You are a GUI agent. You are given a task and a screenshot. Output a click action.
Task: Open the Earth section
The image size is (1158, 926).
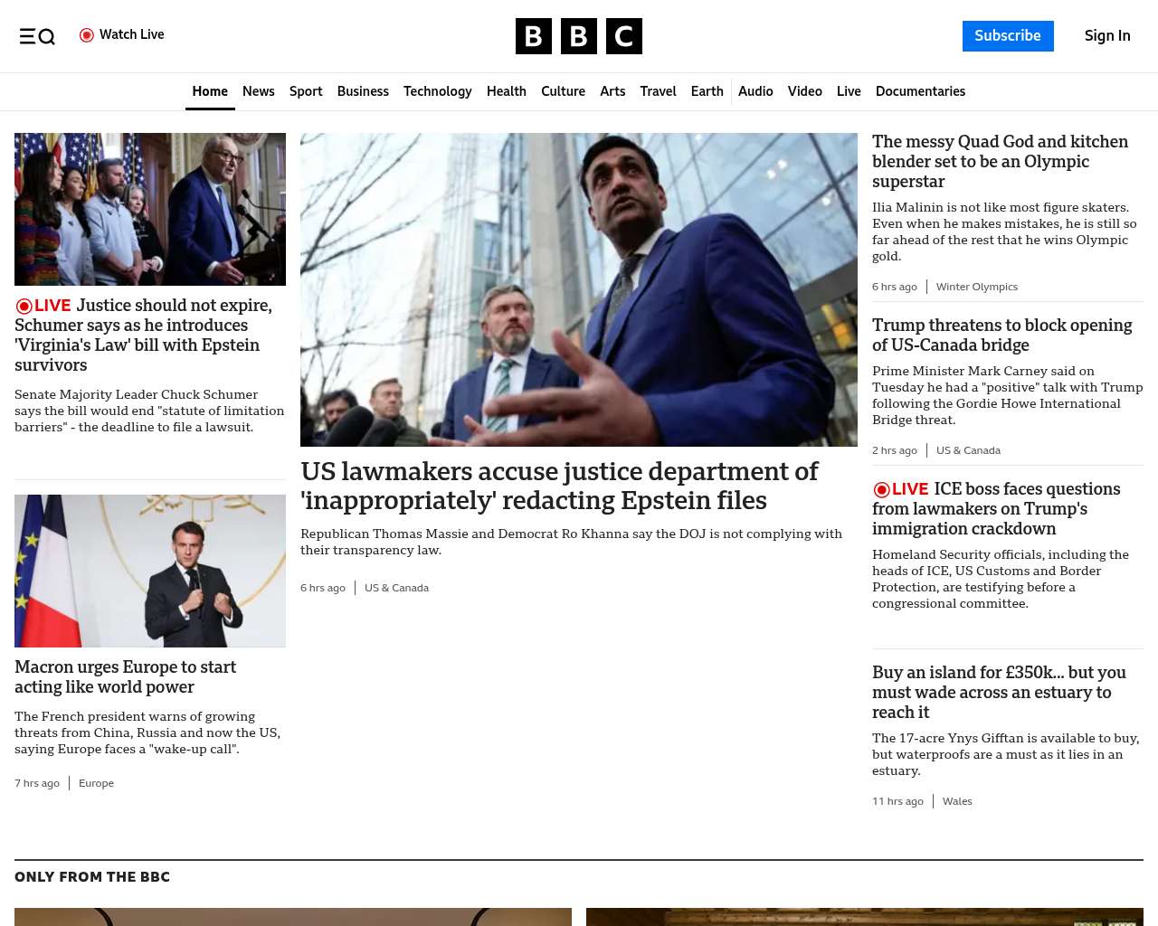point(707,91)
